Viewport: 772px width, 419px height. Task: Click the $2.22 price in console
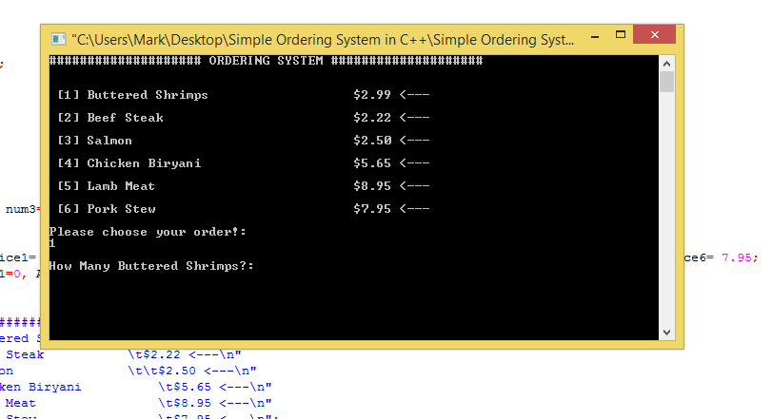coord(372,118)
